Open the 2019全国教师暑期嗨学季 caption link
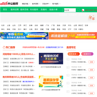Image resolution: width=97 pixels, height=97 pixels. point(51,90)
